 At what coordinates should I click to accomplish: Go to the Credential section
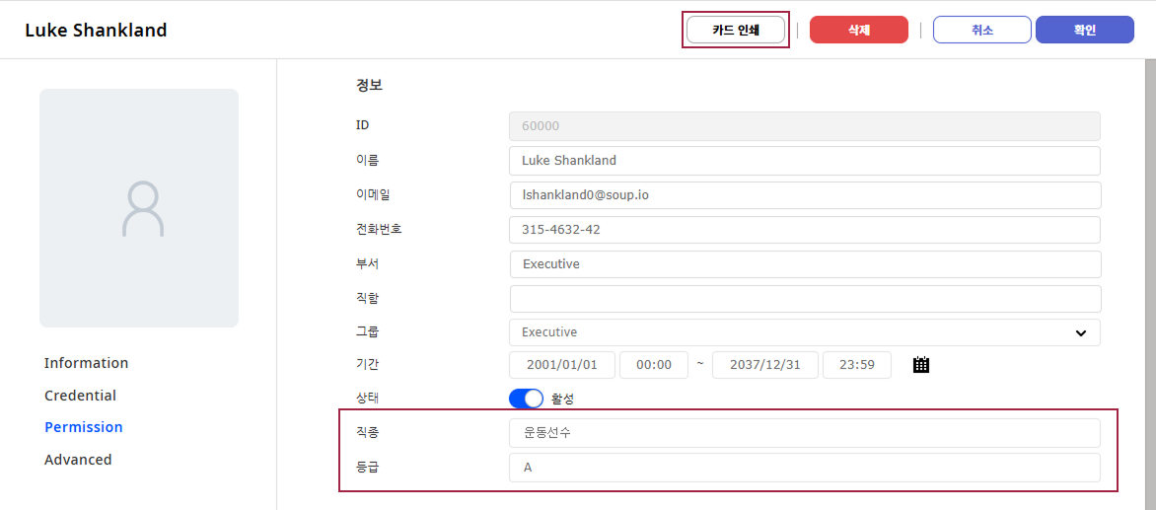pos(80,396)
